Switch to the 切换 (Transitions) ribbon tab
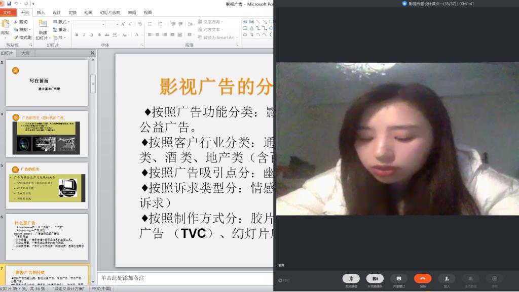 pyautogui.click(x=72, y=13)
